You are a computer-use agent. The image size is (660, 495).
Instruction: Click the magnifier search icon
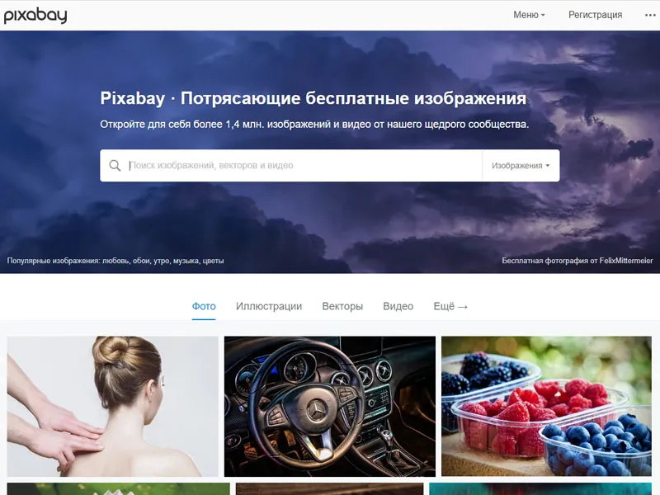115,166
